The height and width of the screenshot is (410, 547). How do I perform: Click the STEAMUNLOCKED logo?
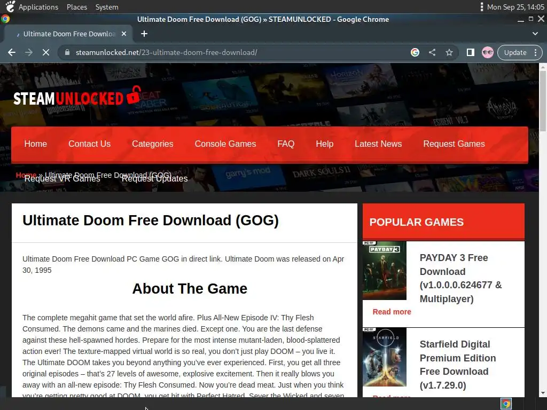(77, 97)
